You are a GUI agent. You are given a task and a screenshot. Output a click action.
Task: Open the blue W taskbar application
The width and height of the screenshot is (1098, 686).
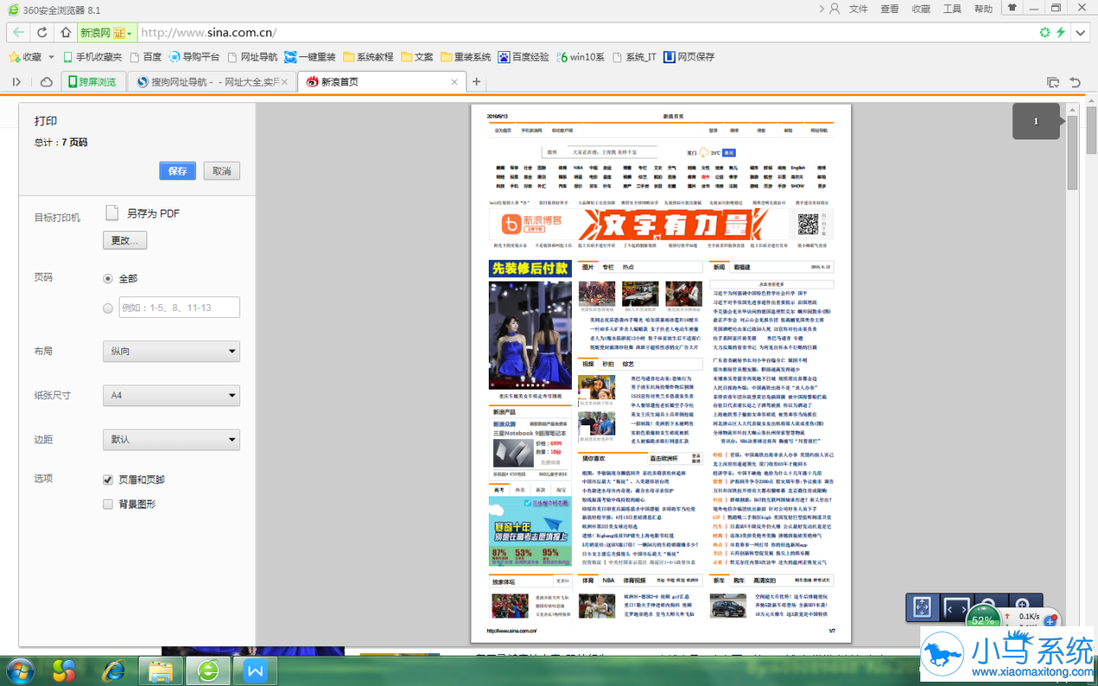tap(257, 670)
